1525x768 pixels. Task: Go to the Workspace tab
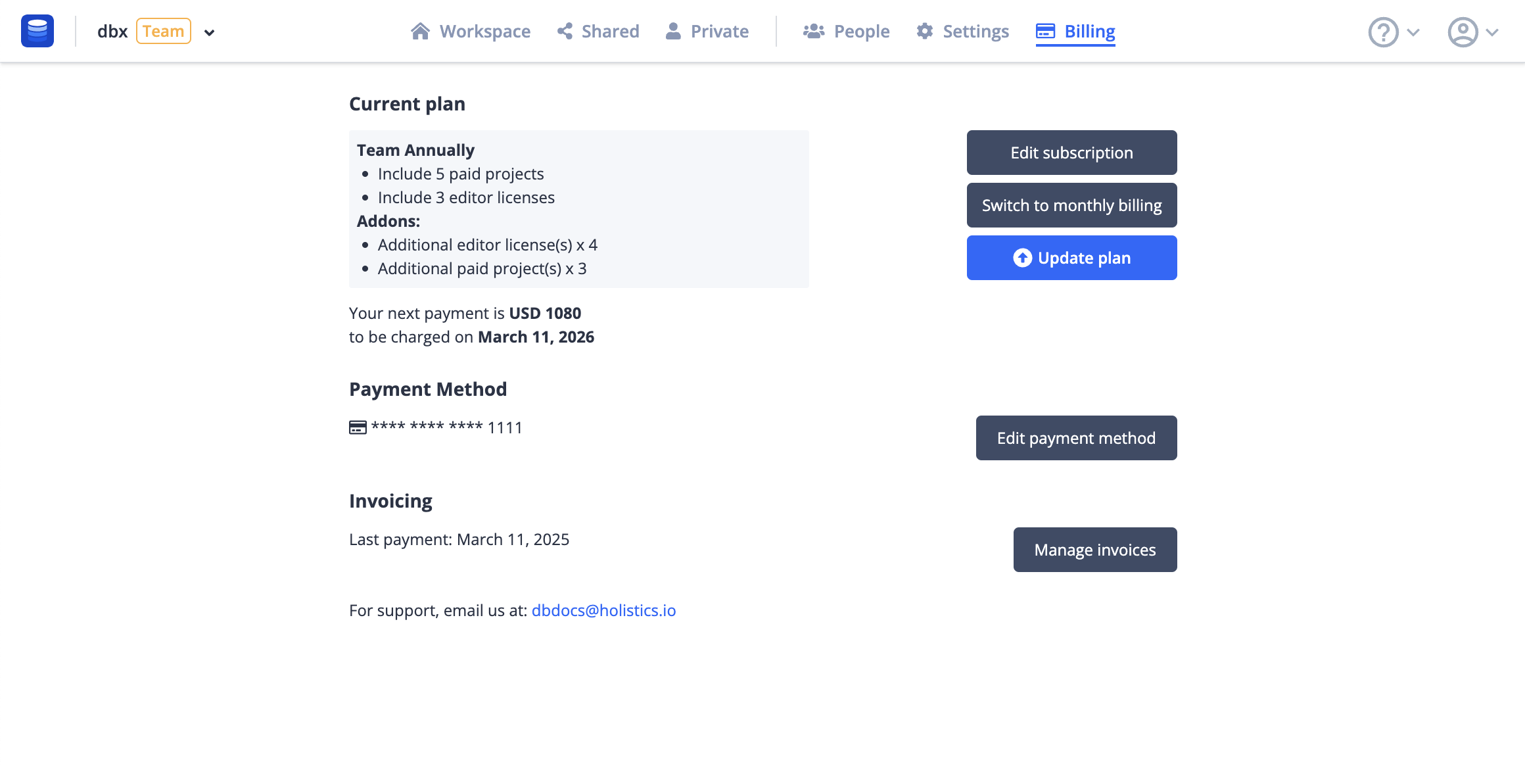(x=484, y=31)
